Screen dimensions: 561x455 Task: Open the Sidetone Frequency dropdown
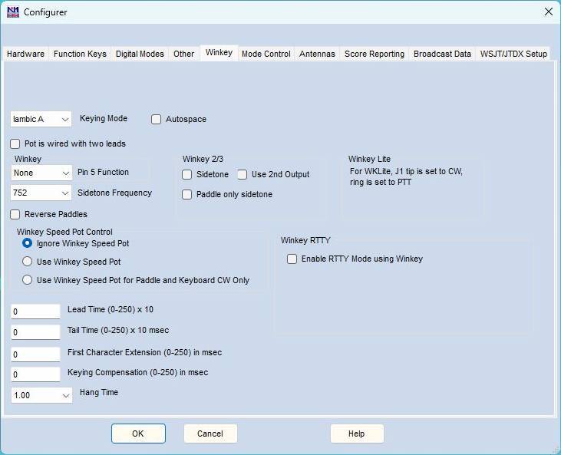41,193
